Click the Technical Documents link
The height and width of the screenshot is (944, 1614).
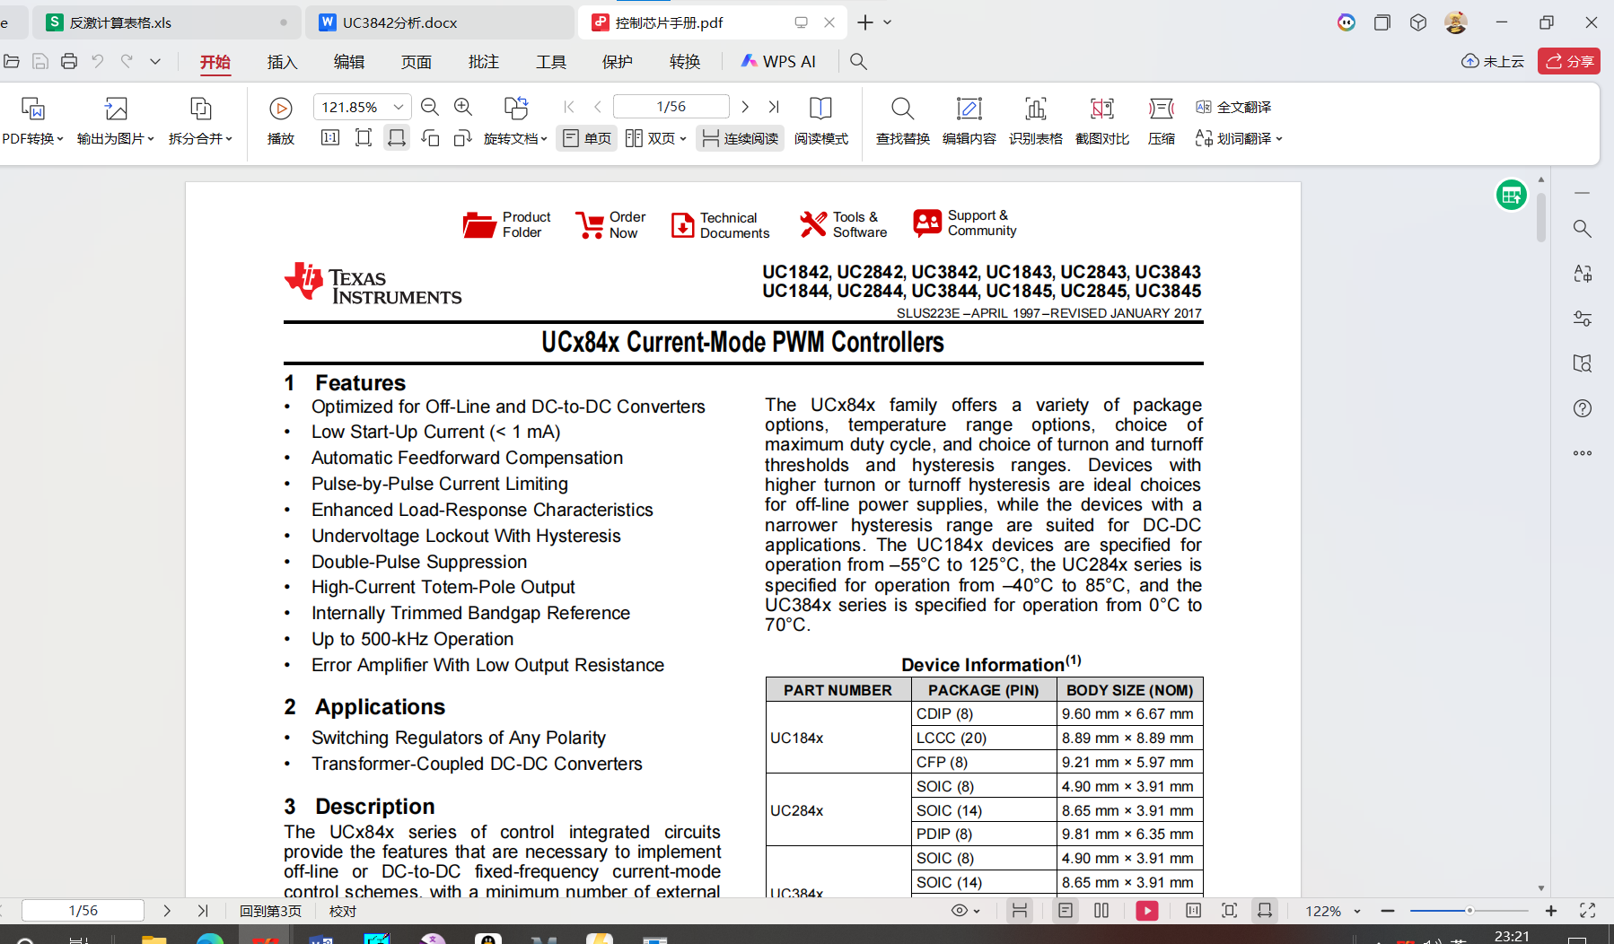point(721,225)
